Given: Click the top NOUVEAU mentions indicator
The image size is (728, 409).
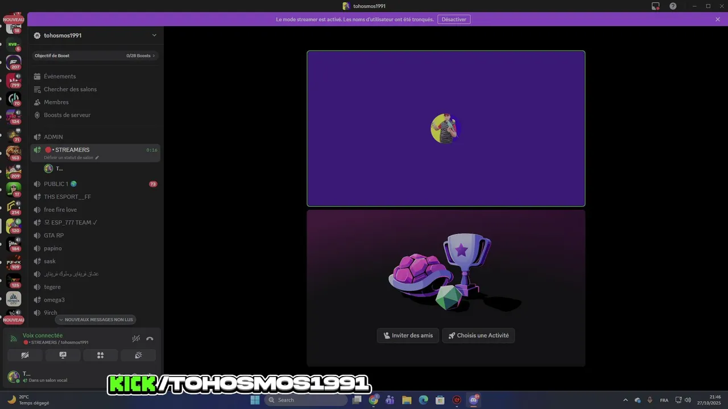Looking at the screenshot, I should point(14,20).
